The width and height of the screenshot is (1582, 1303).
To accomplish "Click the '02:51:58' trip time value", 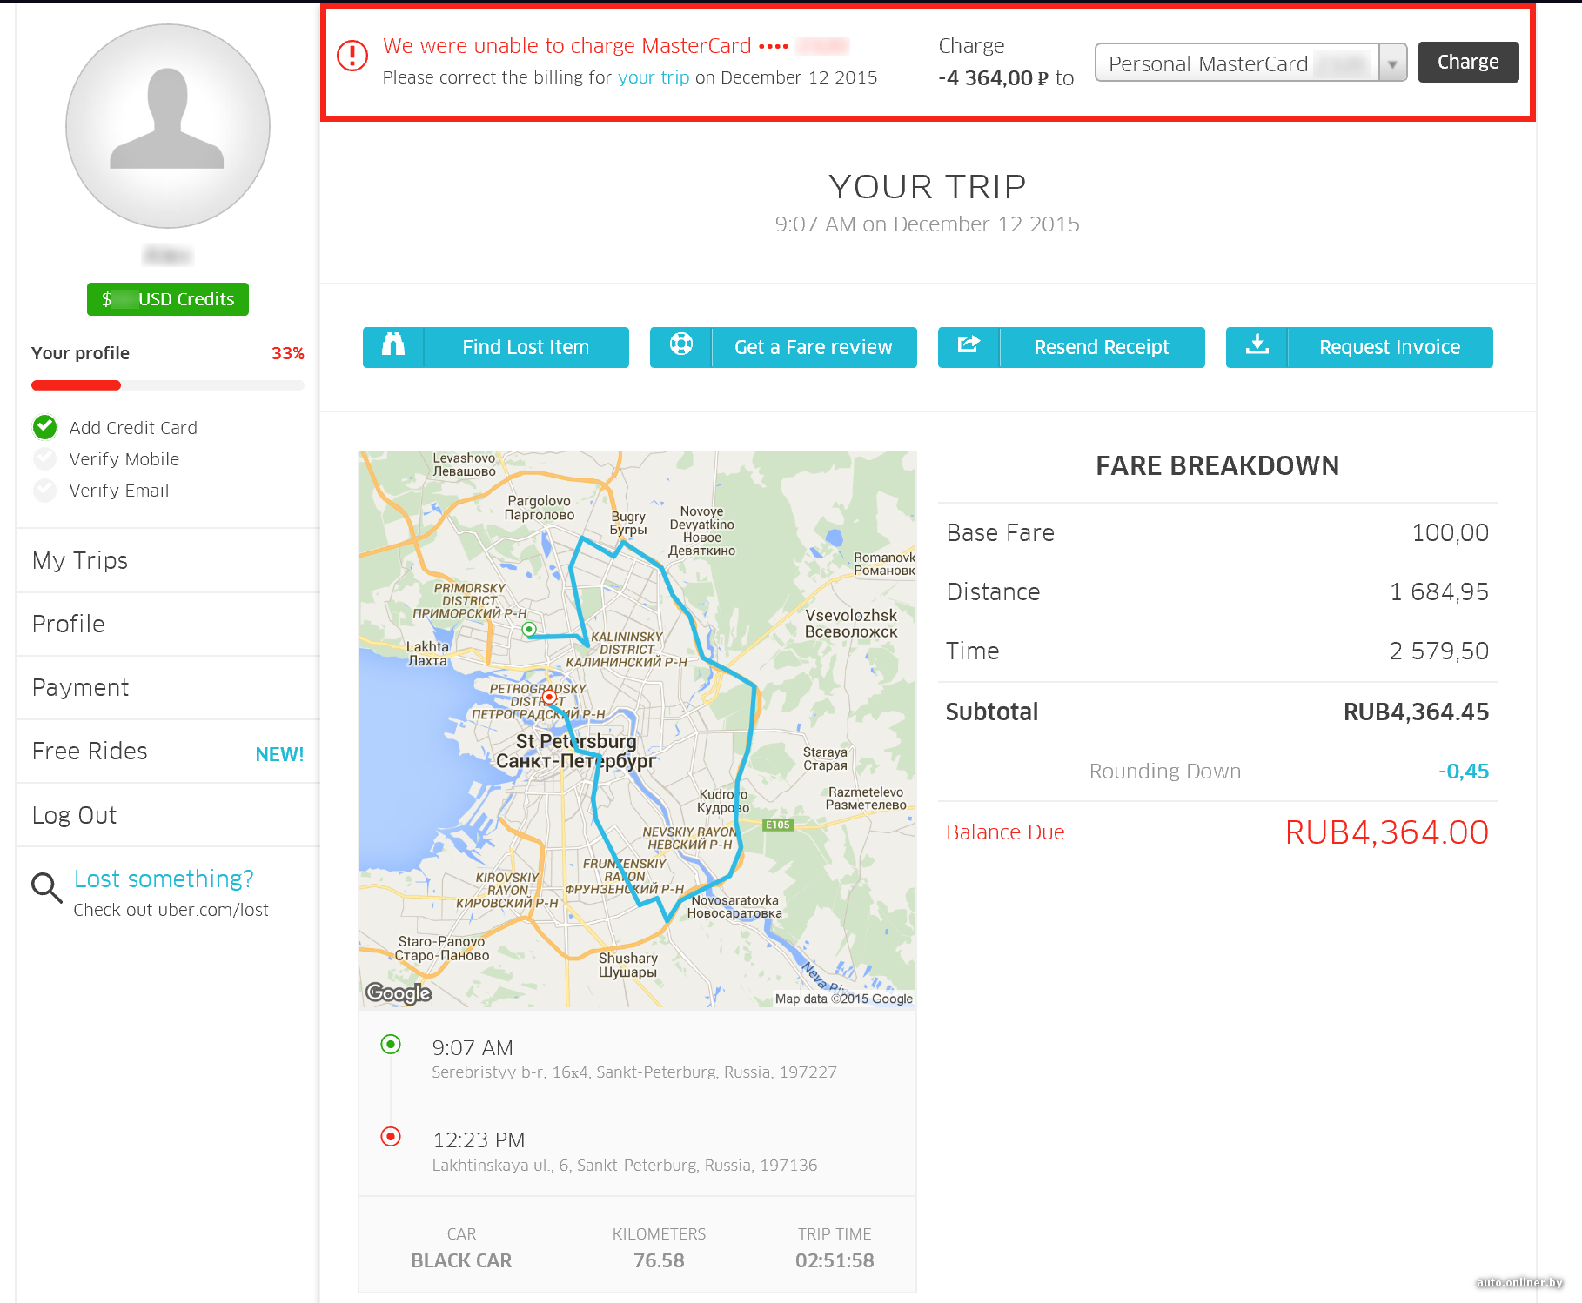I will pos(835,1260).
